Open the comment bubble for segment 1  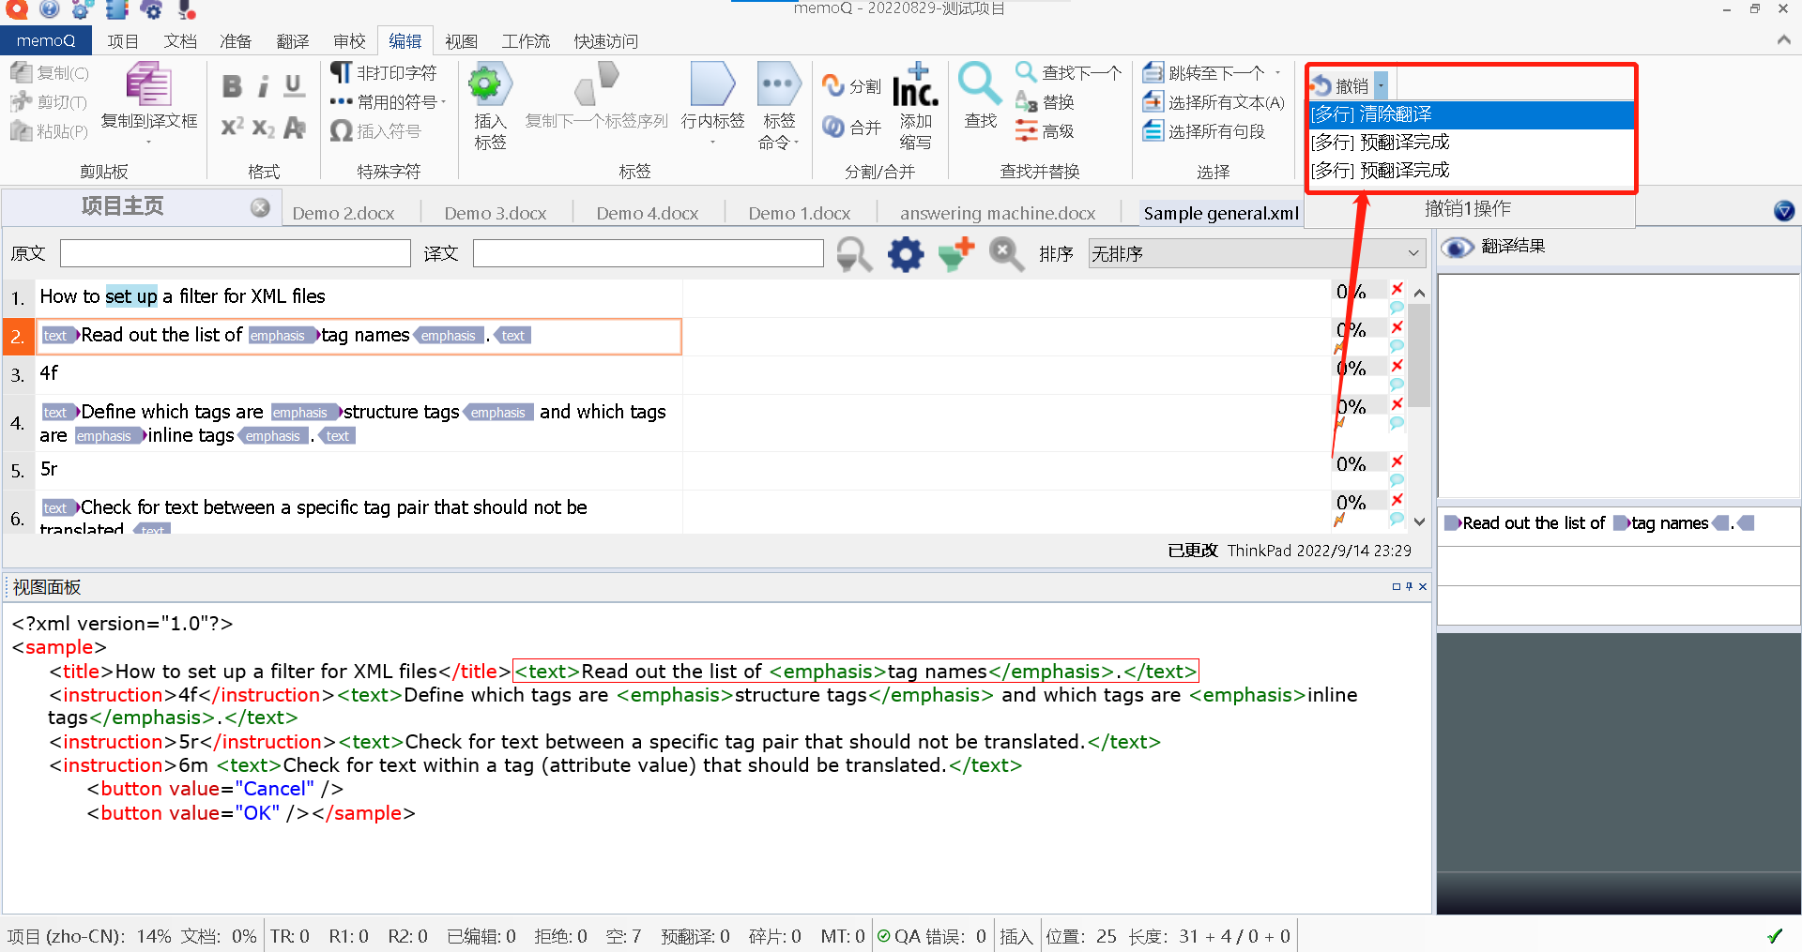click(x=1397, y=308)
